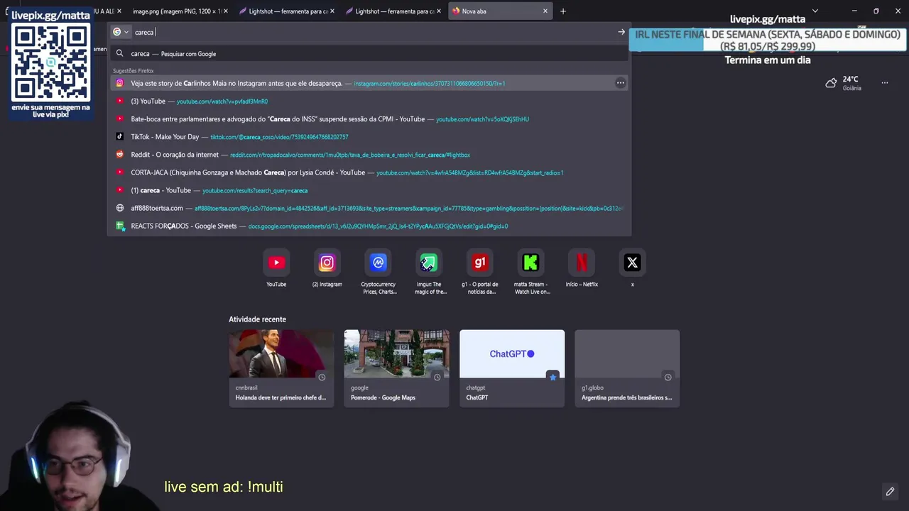Screen dimensions: 909x511
Task: Open the Bate-boca entre parlamentares YouTube suggestion
Action: click(369, 119)
